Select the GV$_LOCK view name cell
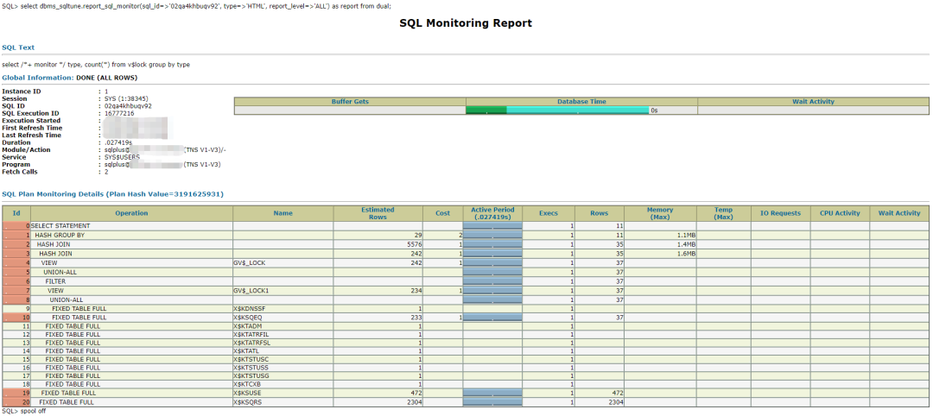The height and width of the screenshot is (416, 933). [x=282, y=262]
